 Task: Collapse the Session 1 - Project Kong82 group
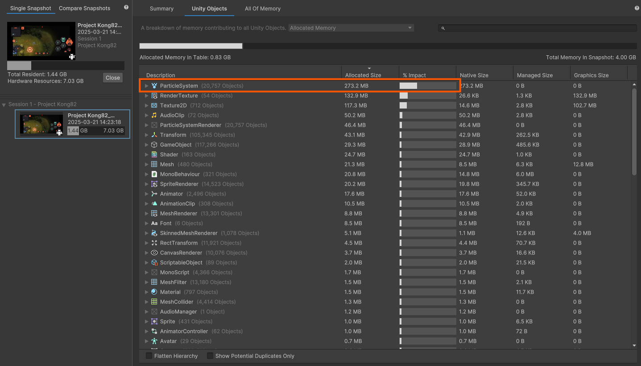pyautogui.click(x=4, y=104)
